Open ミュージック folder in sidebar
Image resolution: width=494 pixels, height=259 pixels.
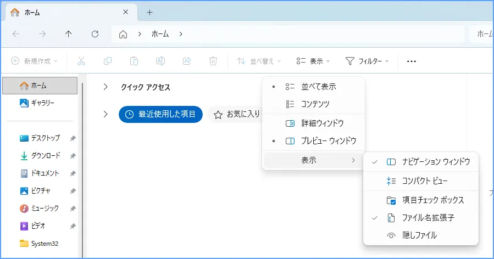(x=40, y=209)
